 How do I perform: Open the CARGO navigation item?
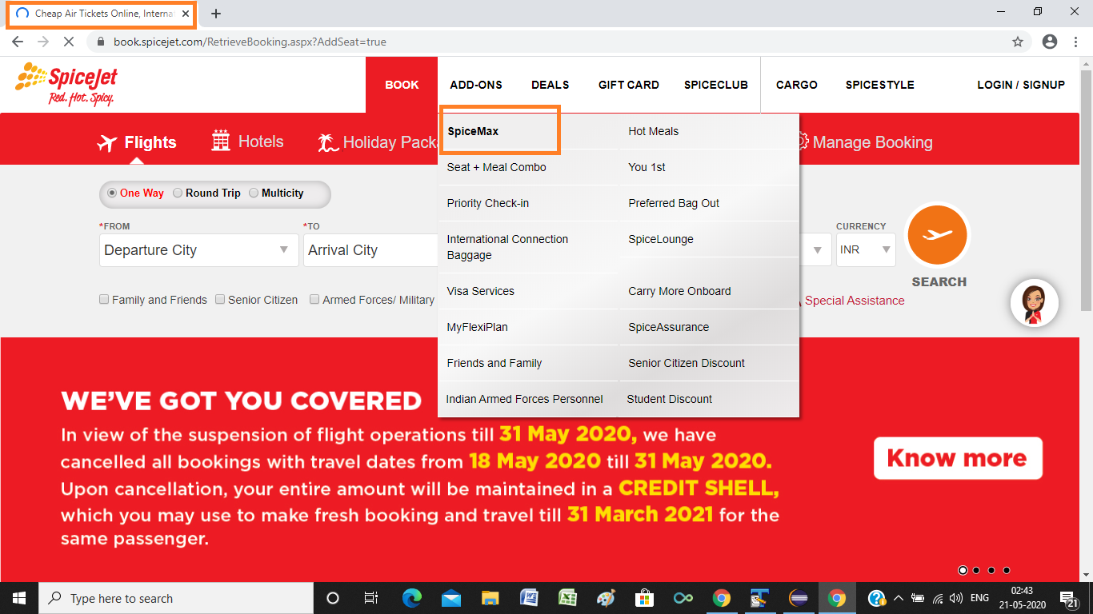pos(797,85)
